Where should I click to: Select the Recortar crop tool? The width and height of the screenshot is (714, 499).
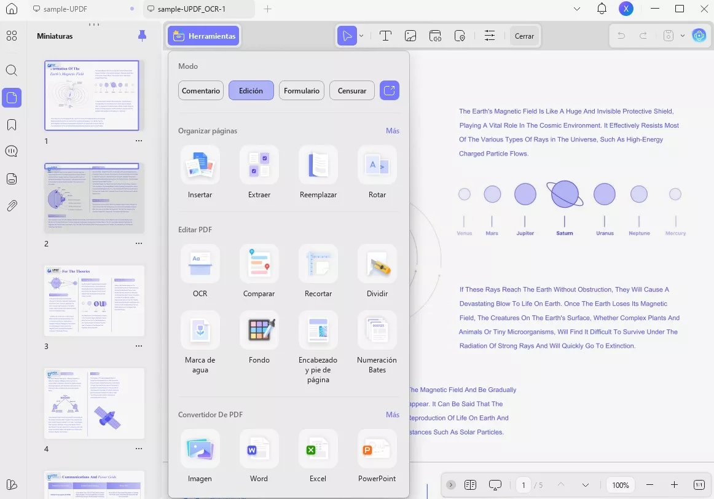[318, 264]
